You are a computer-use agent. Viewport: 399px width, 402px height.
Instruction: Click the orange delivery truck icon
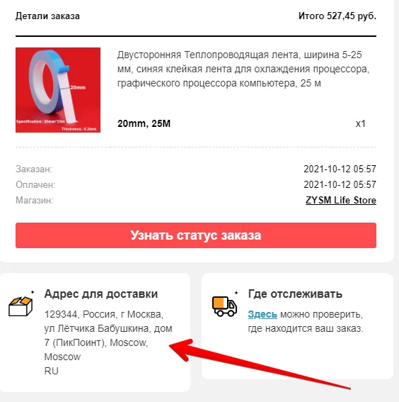tap(224, 306)
